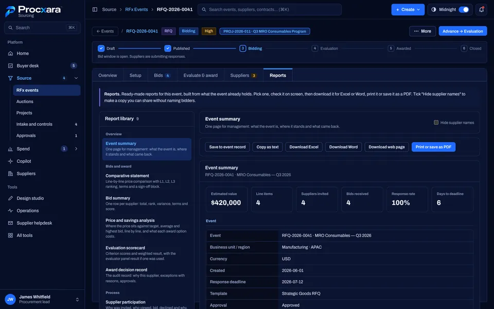Click the Home icon in the sidebar

10,54
